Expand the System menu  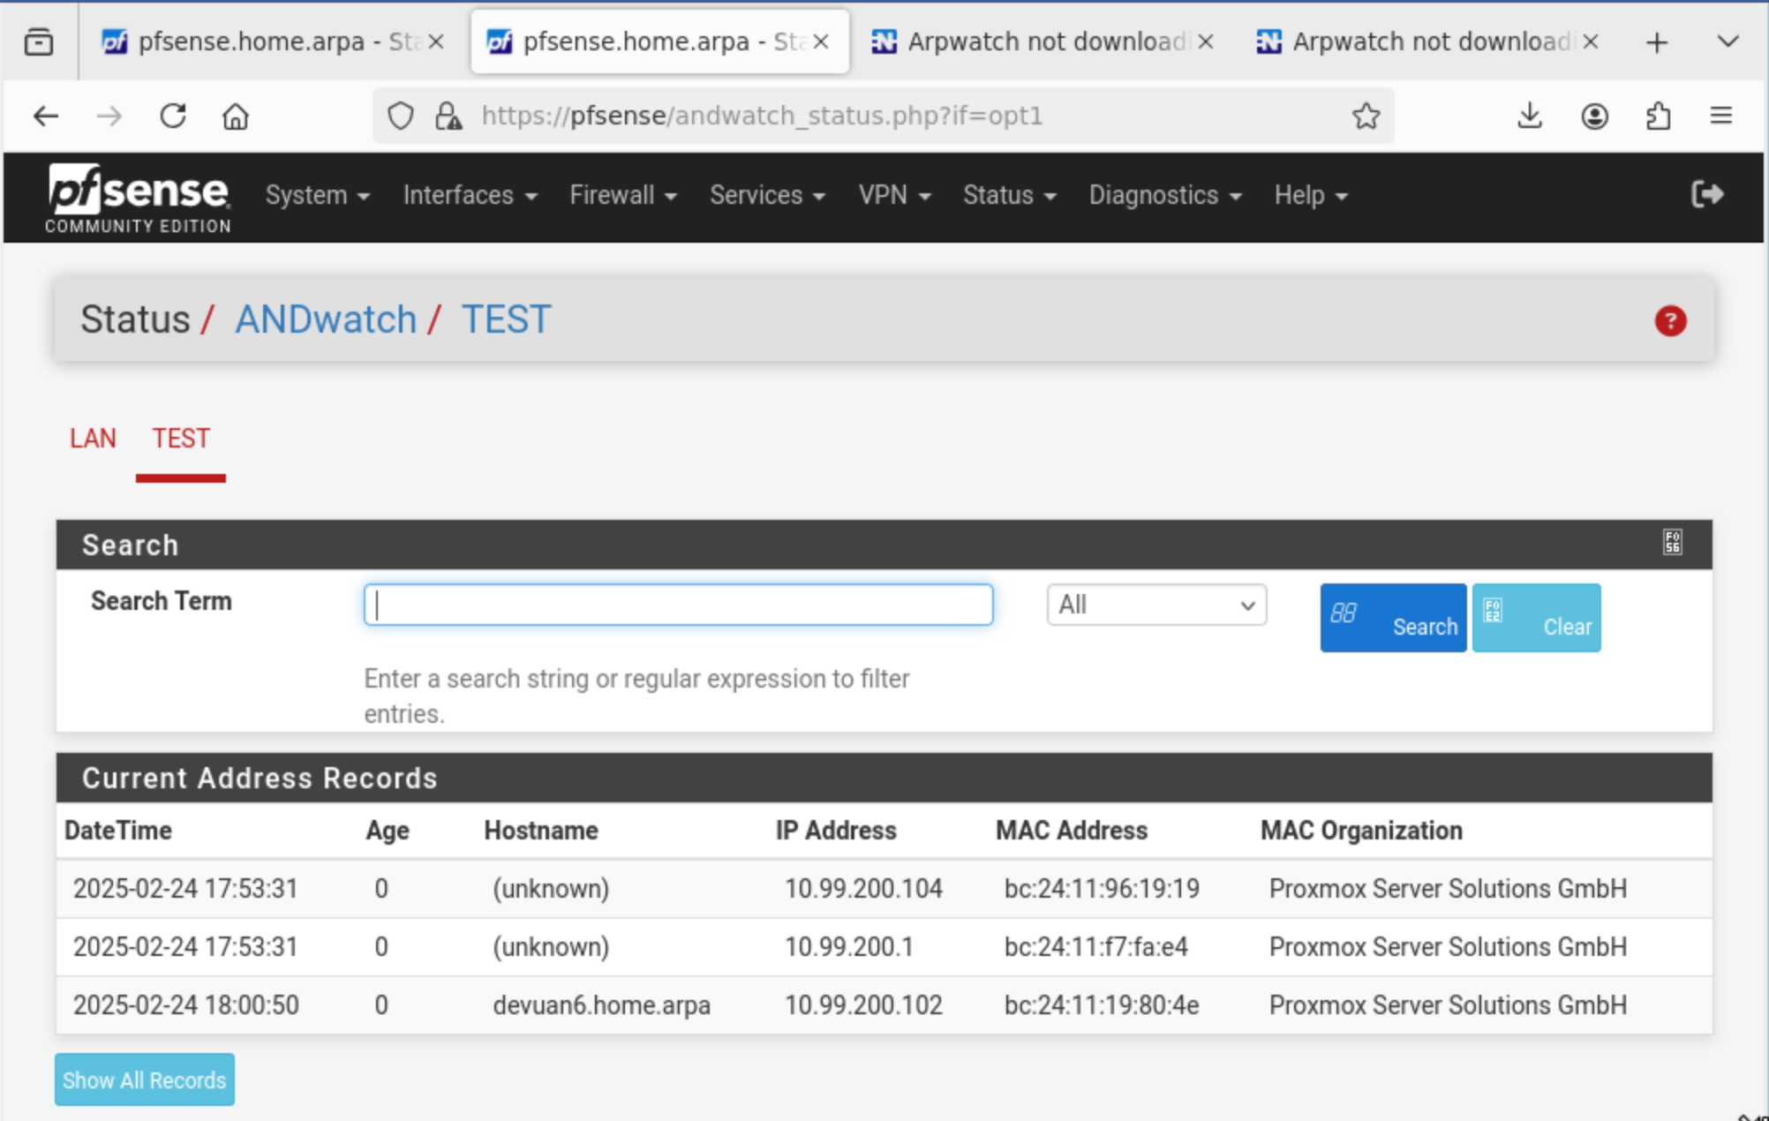[x=318, y=195]
